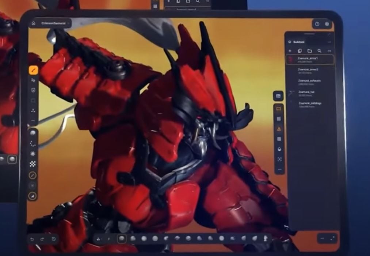
Task: Click the Redo arrow
Action: [42, 239]
